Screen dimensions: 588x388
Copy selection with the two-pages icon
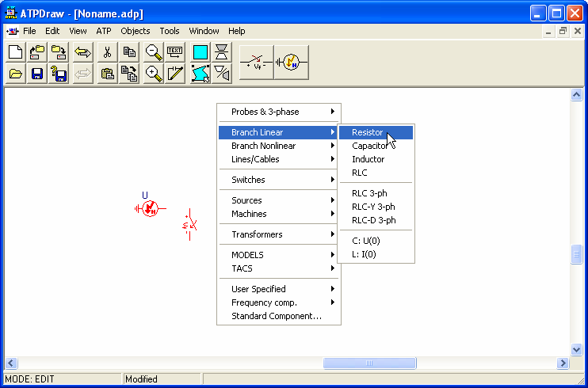tap(128, 51)
